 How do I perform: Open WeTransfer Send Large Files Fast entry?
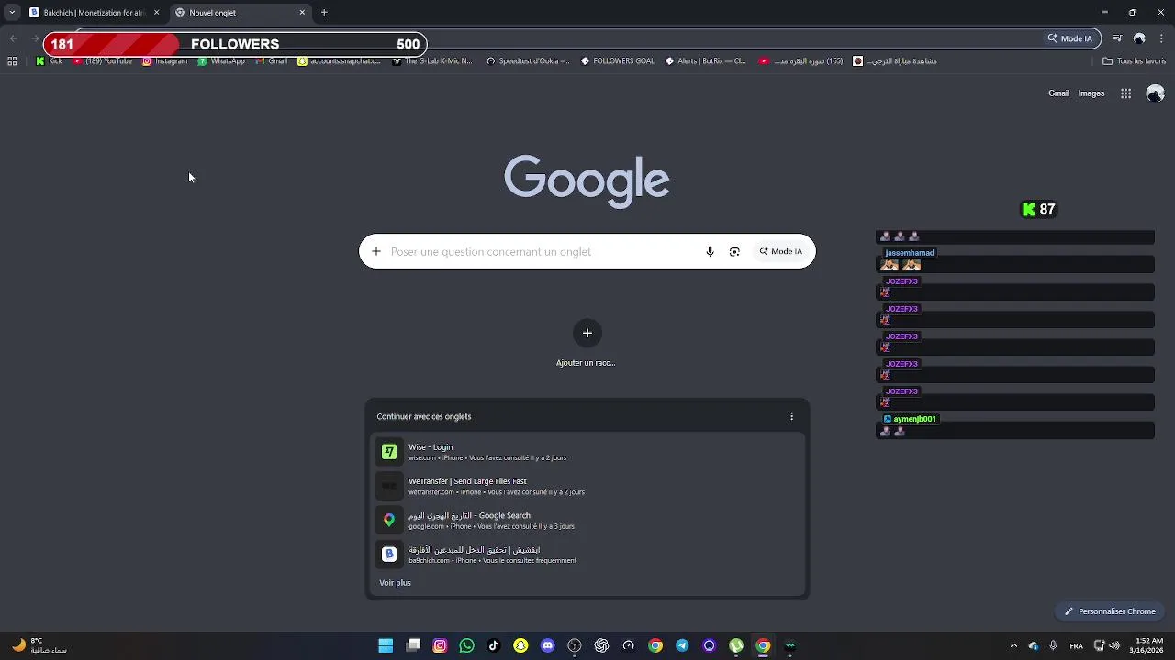pos(587,486)
